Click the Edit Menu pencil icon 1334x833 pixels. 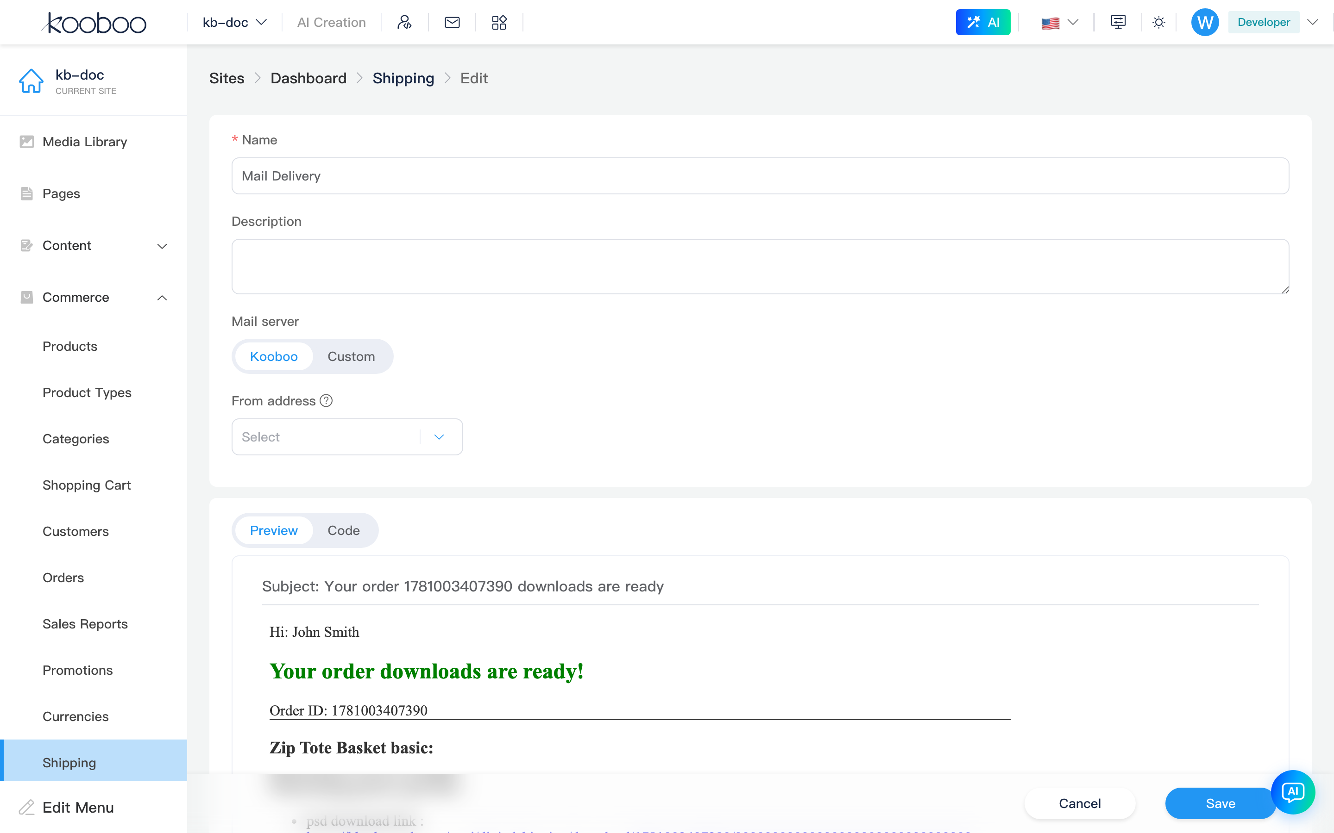tap(26, 808)
